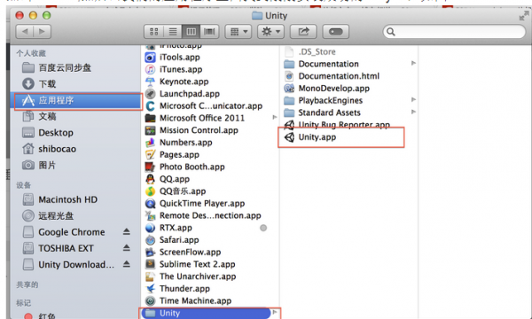Image resolution: width=532 pixels, height=319 pixels.
Task: Click the ScreenFlow.app icon
Action: coord(150,253)
